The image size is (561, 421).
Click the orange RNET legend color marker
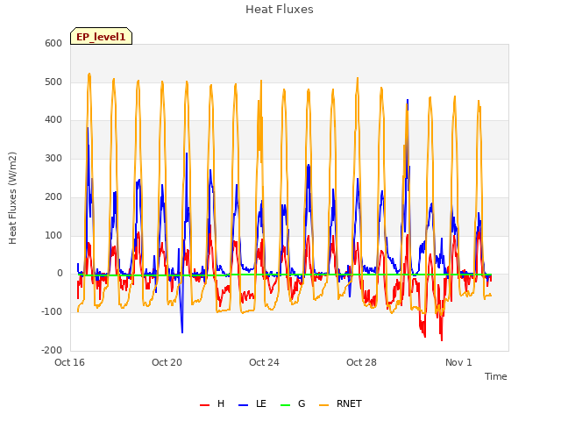click(x=323, y=405)
